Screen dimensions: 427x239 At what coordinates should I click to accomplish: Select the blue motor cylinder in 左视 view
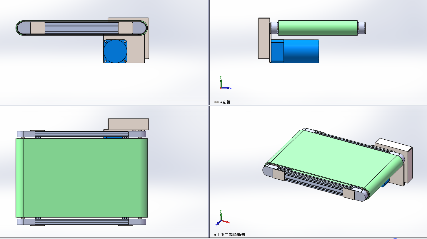[x=301, y=51]
